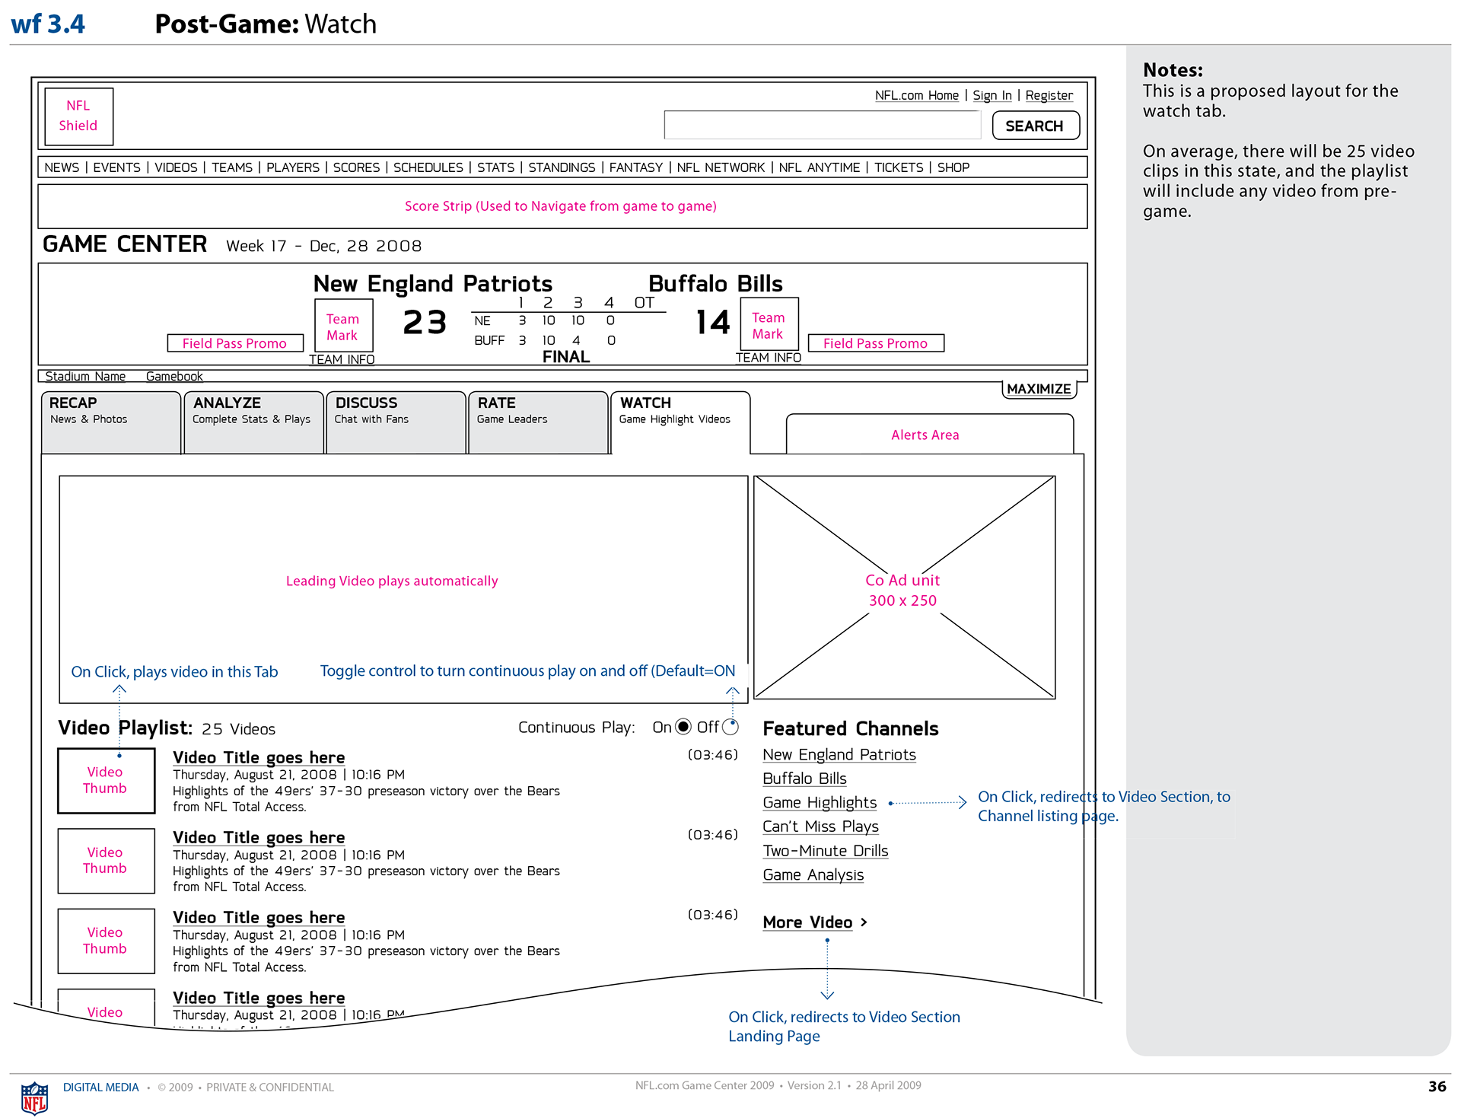Open TEAM INFO under Bills Team Mark
The width and height of the screenshot is (1461, 1118).
pyautogui.click(x=769, y=358)
